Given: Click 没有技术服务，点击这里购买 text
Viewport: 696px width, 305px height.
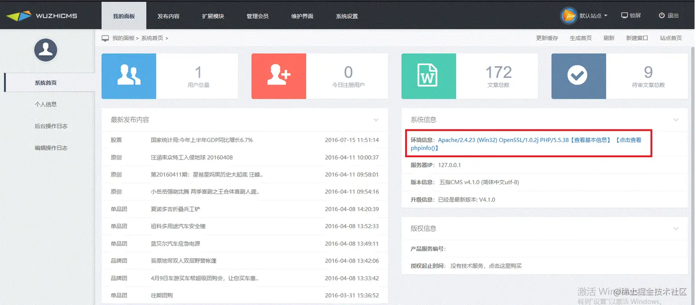Looking at the screenshot, I should coord(486,266).
